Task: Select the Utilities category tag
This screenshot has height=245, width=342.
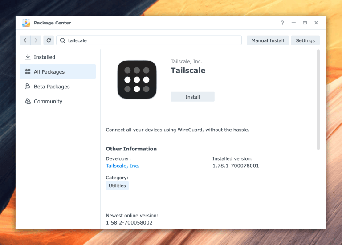Action: [x=117, y=186]
